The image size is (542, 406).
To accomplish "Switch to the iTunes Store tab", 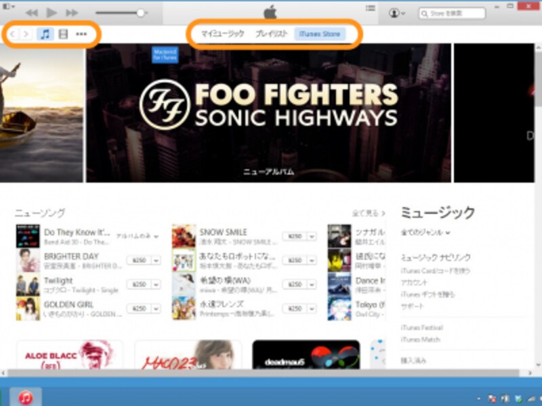I will (320, 34).
